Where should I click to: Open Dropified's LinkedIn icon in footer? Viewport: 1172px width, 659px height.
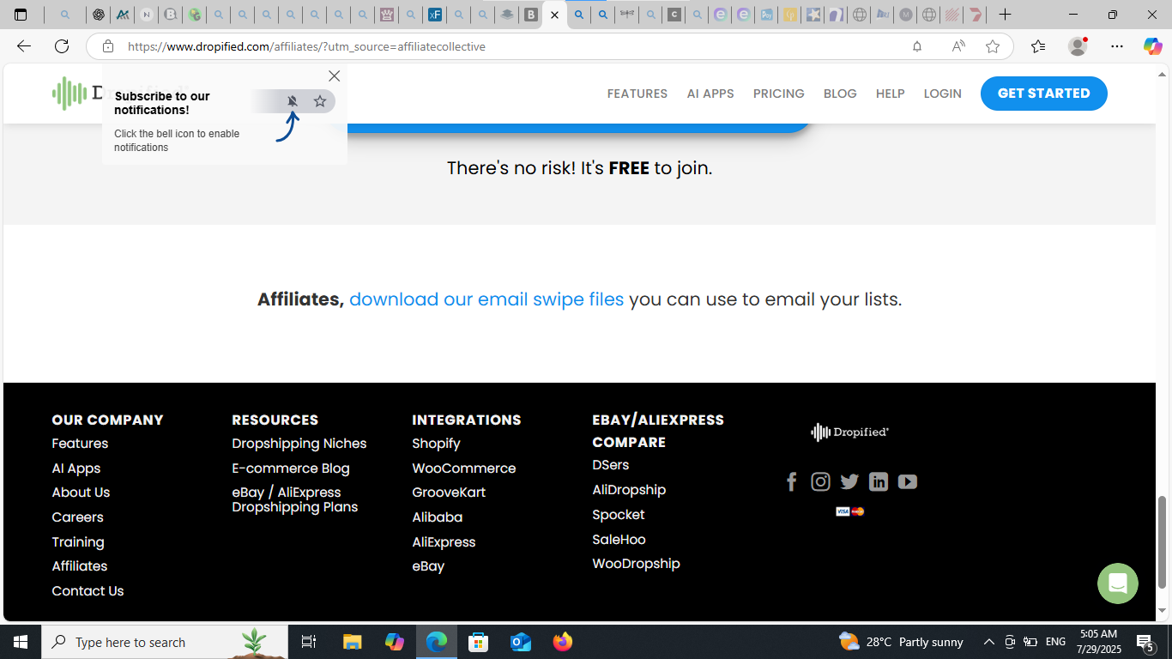(879, 481)
